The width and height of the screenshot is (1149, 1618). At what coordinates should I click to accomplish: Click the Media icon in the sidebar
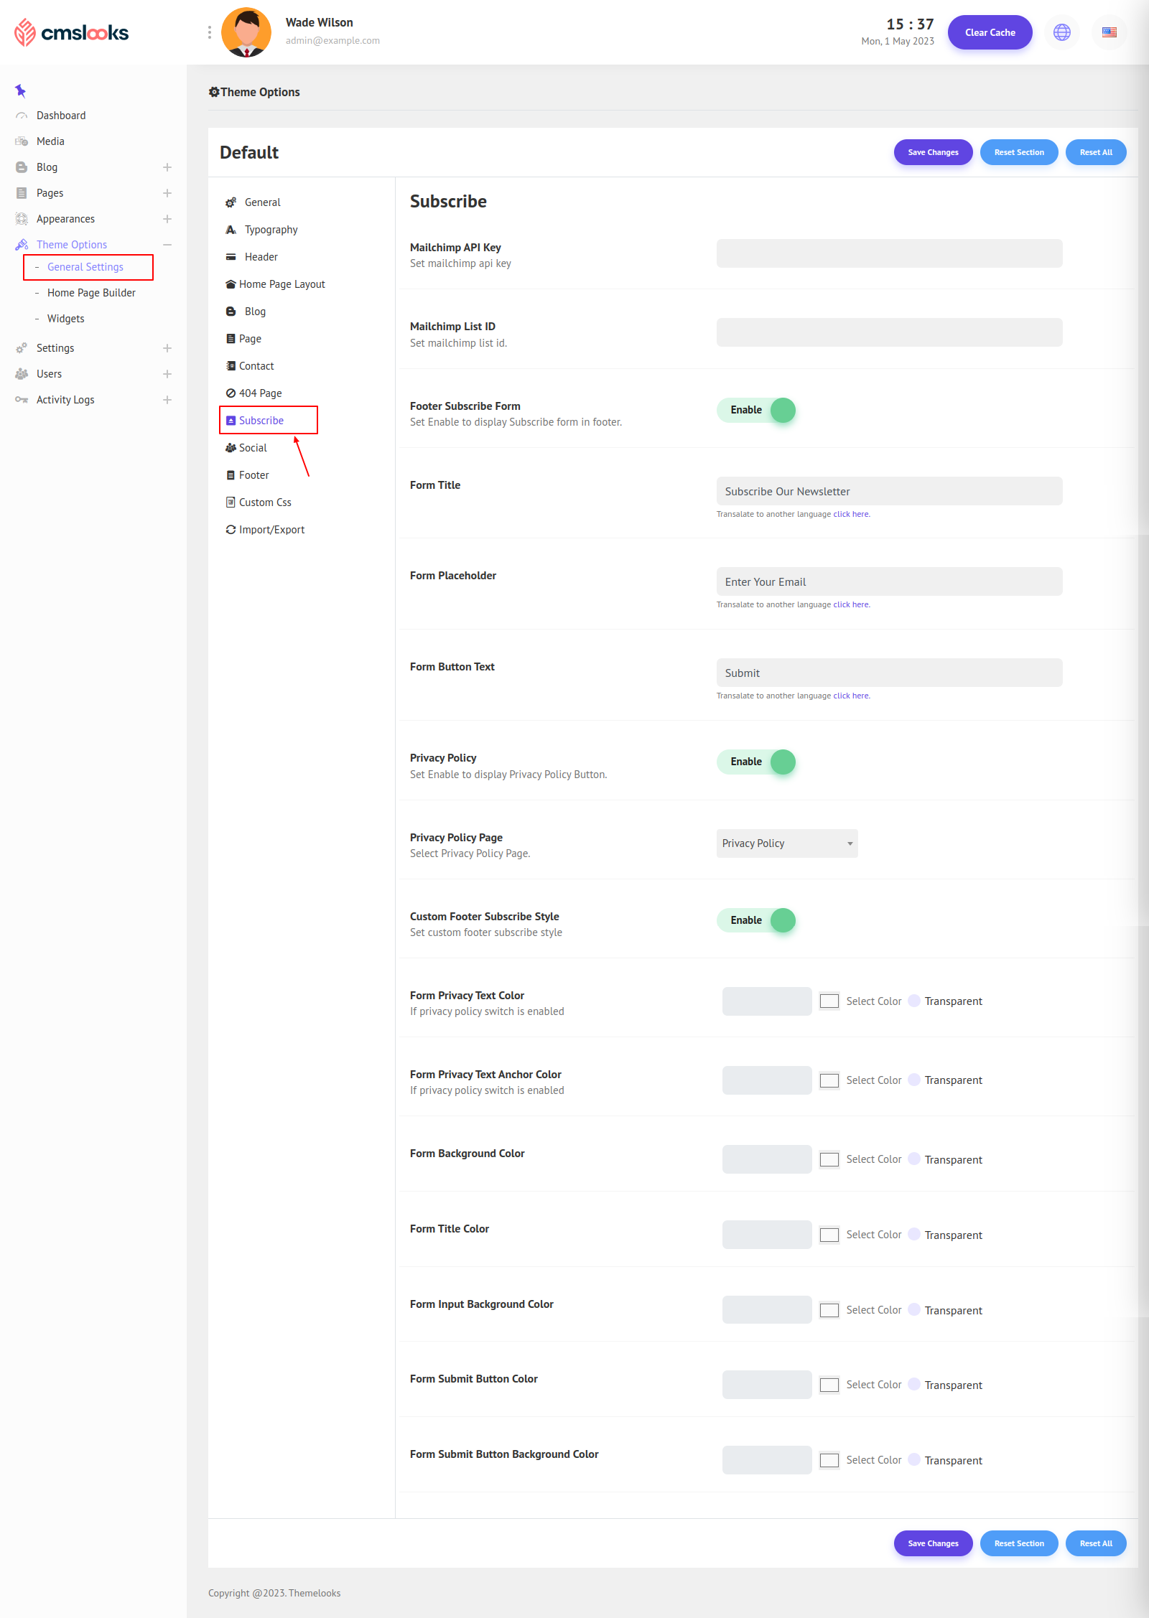pyautogui.click(x=22, y=141)
